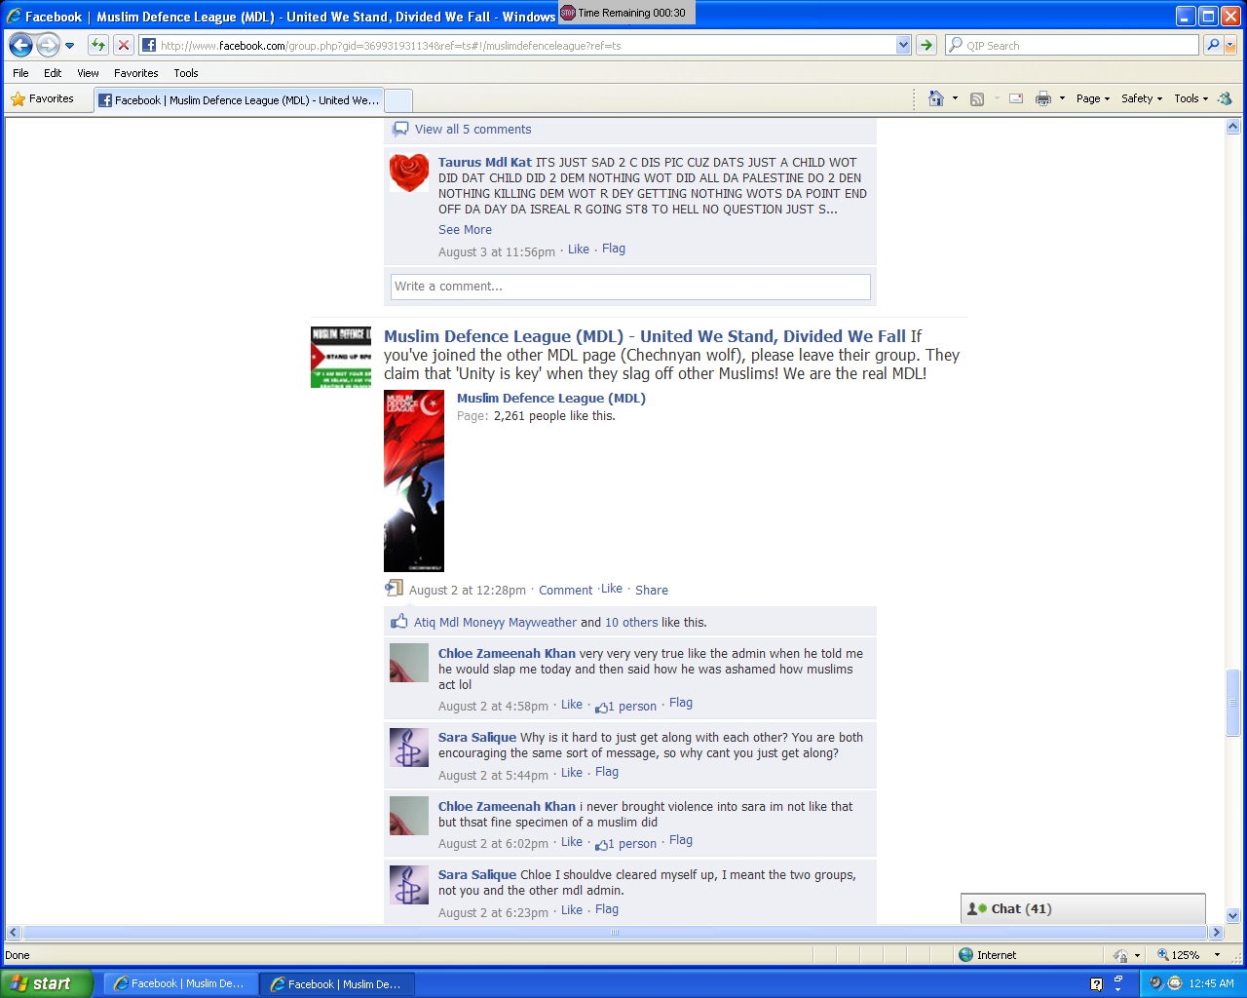The height and width of the screenshot is (998, 1247).
Task: Click the Windows Start button
Action: 47,983
